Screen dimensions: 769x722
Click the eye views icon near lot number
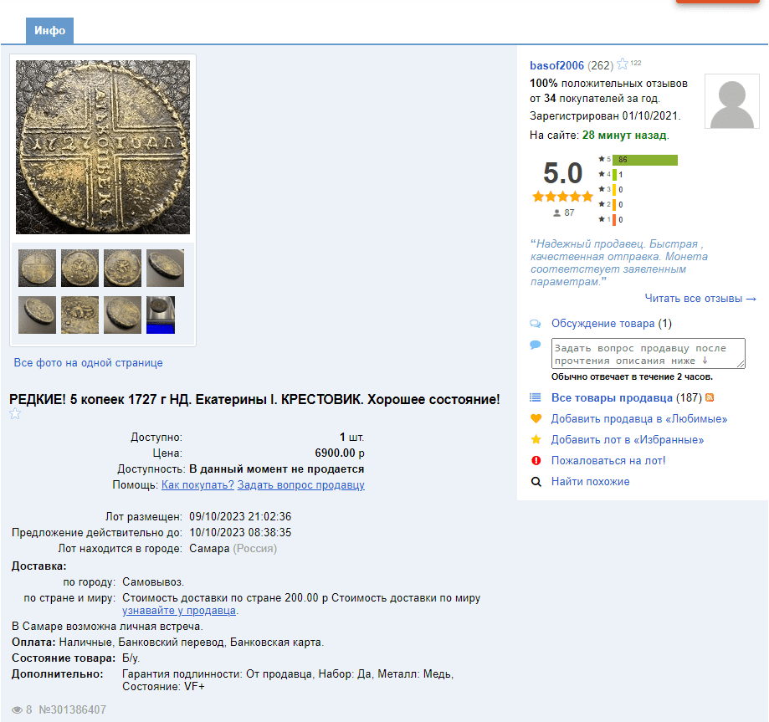pyautogui.click(x=18, y=710)
